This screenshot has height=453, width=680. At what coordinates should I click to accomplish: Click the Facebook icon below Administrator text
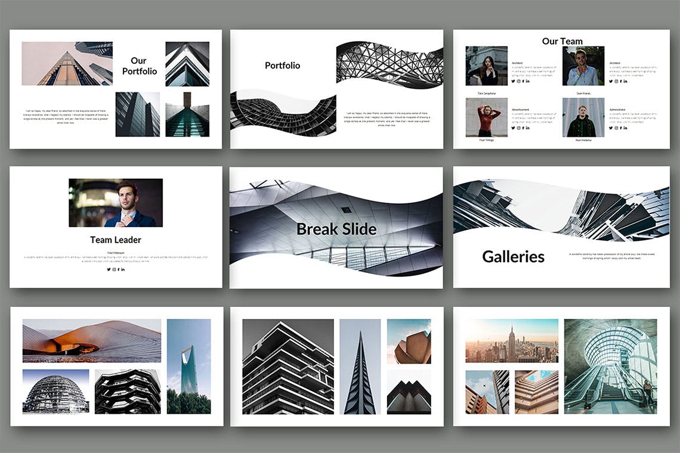click(621, 128)
